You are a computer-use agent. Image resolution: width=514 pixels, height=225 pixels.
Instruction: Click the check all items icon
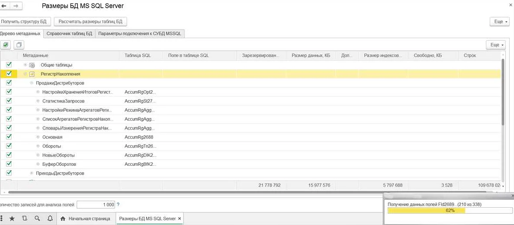pyautogui.click(x=6, y=44)
